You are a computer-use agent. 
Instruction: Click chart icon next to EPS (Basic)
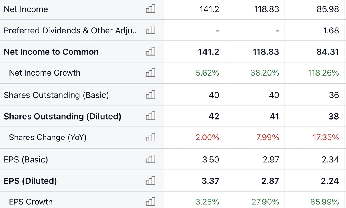[151, 159]
